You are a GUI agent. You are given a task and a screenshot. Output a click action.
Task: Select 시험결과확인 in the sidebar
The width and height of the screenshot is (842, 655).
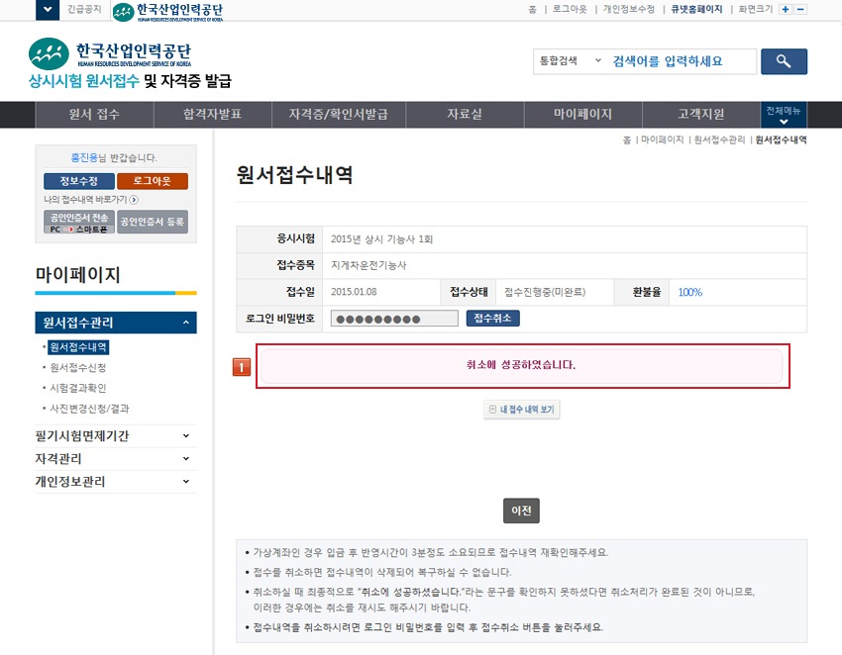pos(77,388)
